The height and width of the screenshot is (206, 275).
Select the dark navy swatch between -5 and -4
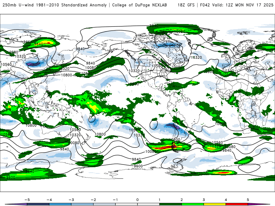pos(38,204)
